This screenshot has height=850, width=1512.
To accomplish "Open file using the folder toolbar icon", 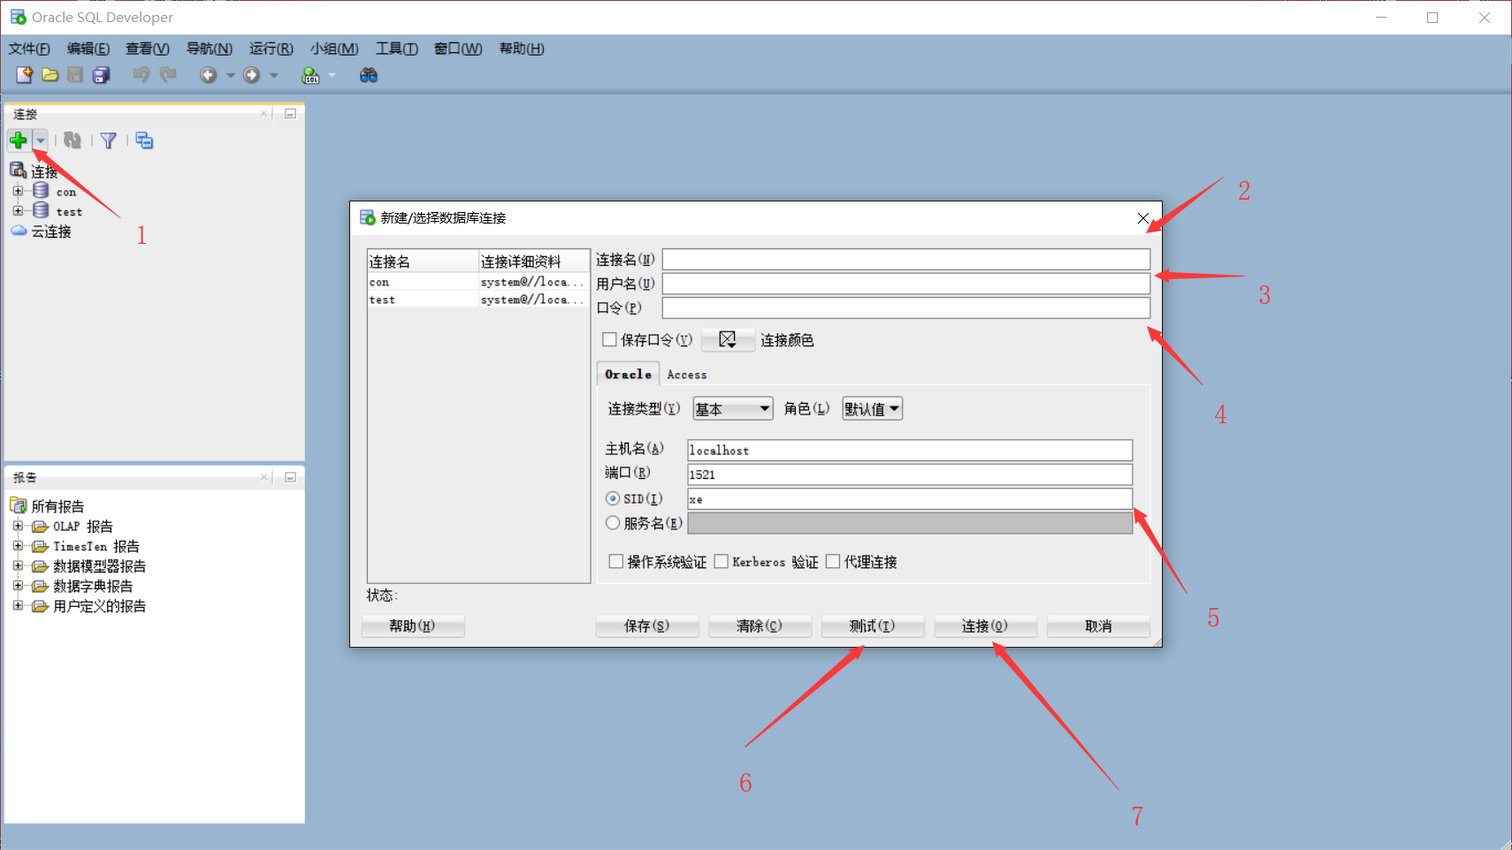I will [50, 75].
